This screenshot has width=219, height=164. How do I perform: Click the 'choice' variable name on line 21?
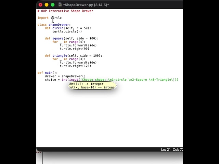point(50,80)
